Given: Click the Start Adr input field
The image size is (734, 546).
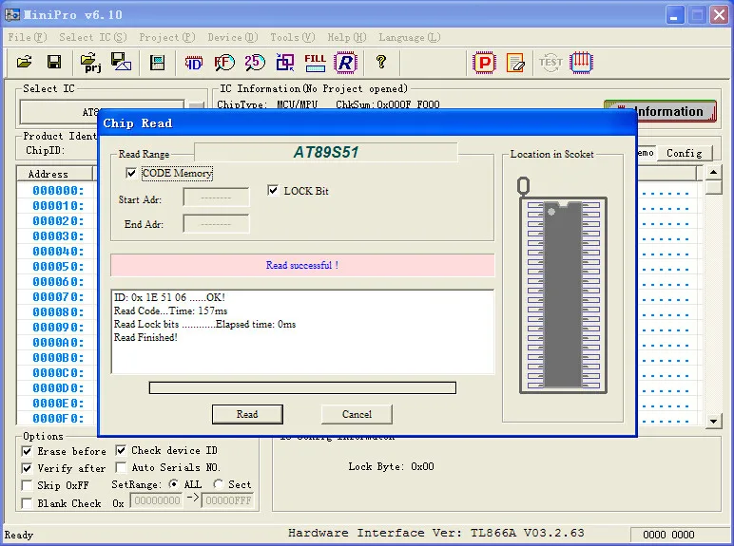Looking at the screenshot, I should point(216,198).
